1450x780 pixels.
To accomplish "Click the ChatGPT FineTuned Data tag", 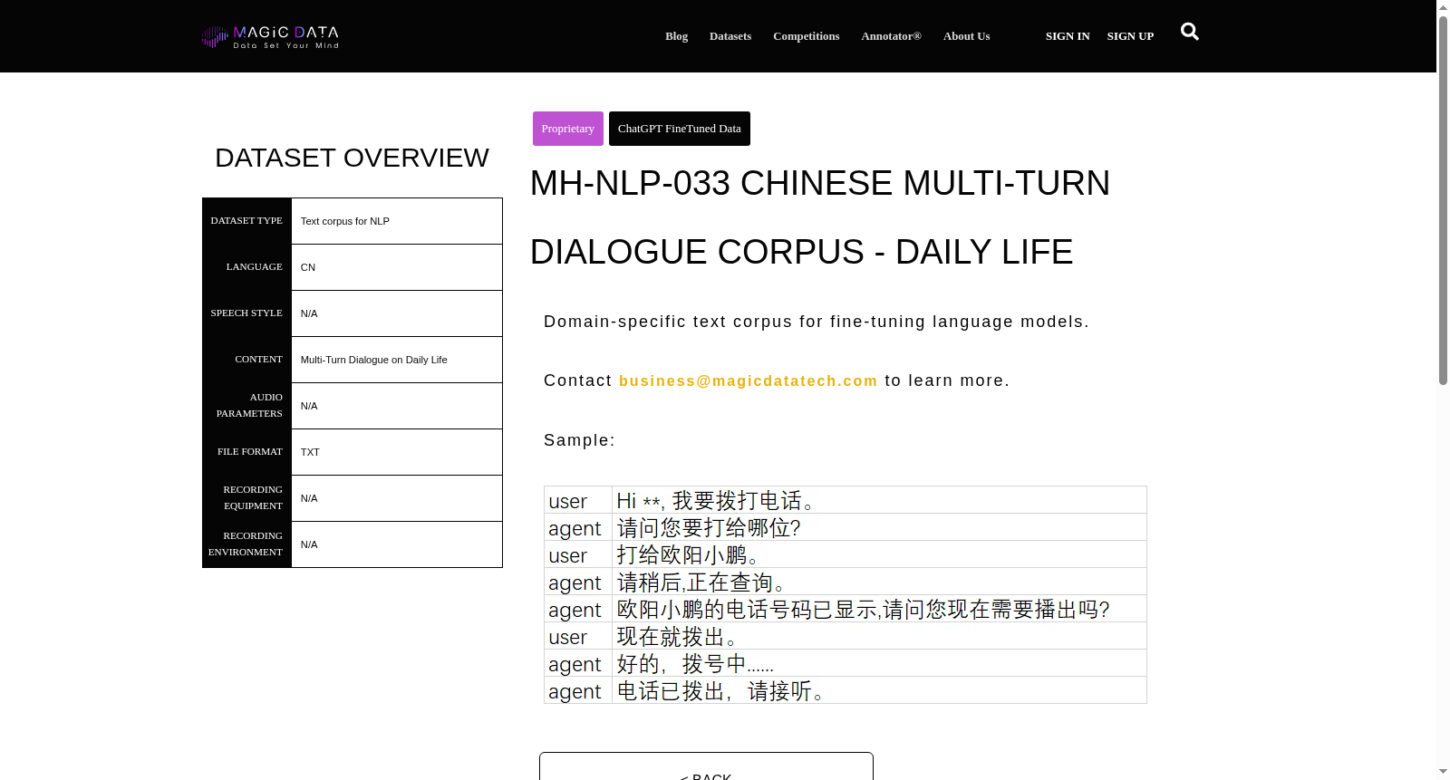I will point(680,129).
